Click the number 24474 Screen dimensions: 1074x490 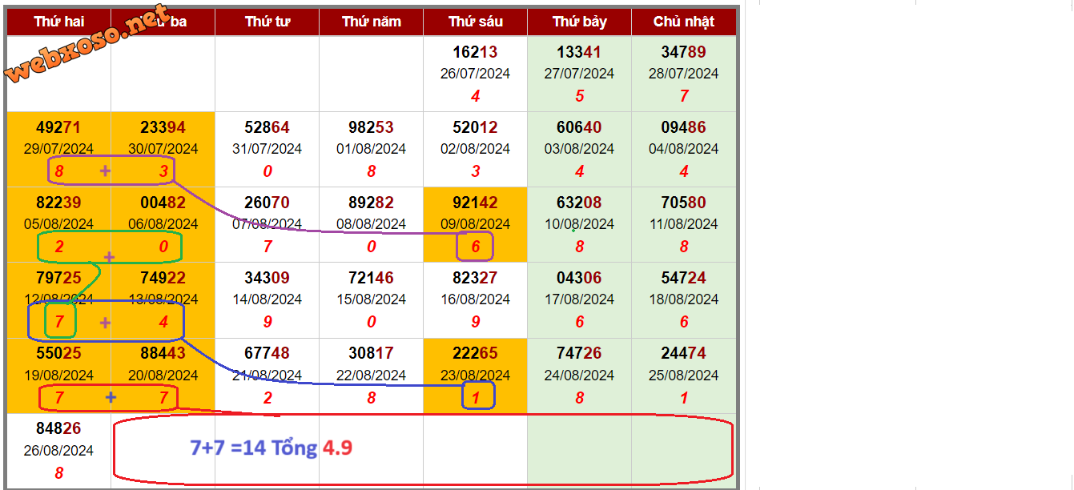684,353
